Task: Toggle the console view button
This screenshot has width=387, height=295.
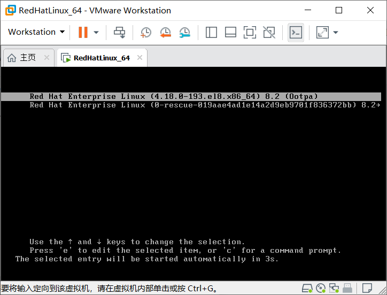Action: coord(296,33)
